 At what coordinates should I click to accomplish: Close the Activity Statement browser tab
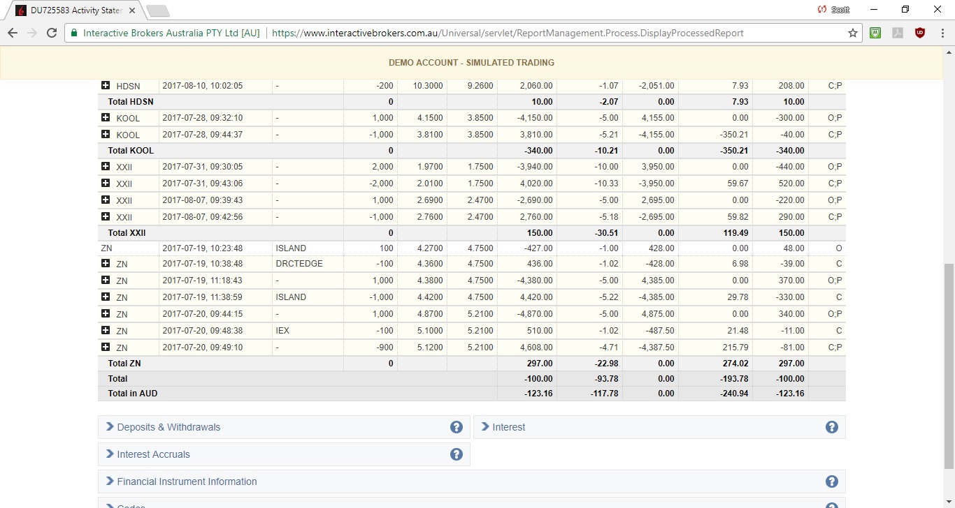(132, 10)
